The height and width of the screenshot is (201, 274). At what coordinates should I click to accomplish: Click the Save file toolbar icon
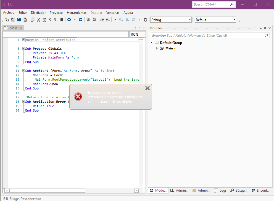pos(19,20)
